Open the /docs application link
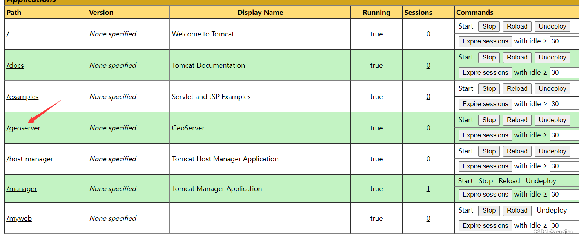Screen dimensions: 579x238 click(15, 65)
